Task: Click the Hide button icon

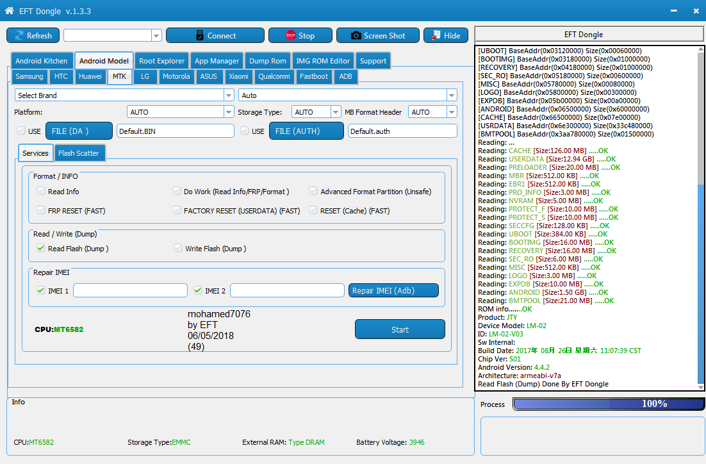Action: [436, 36]
